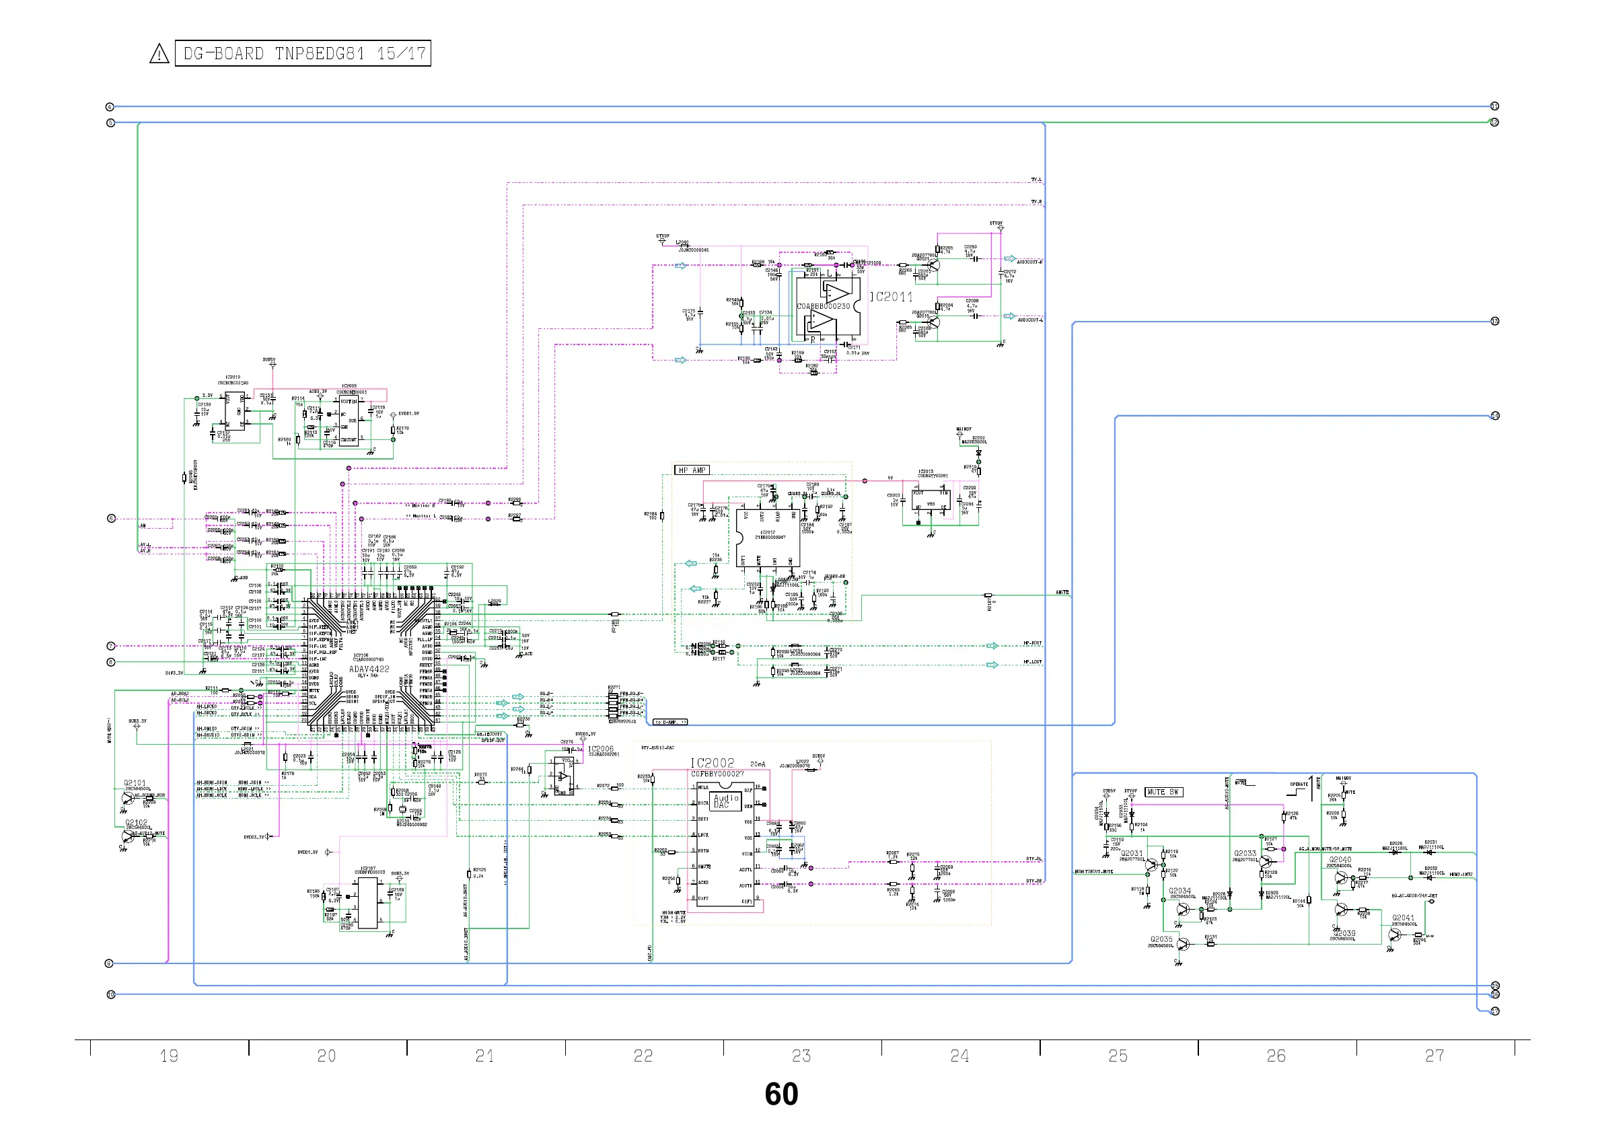Click grid column number 23 at bottom

point(801,1056)
